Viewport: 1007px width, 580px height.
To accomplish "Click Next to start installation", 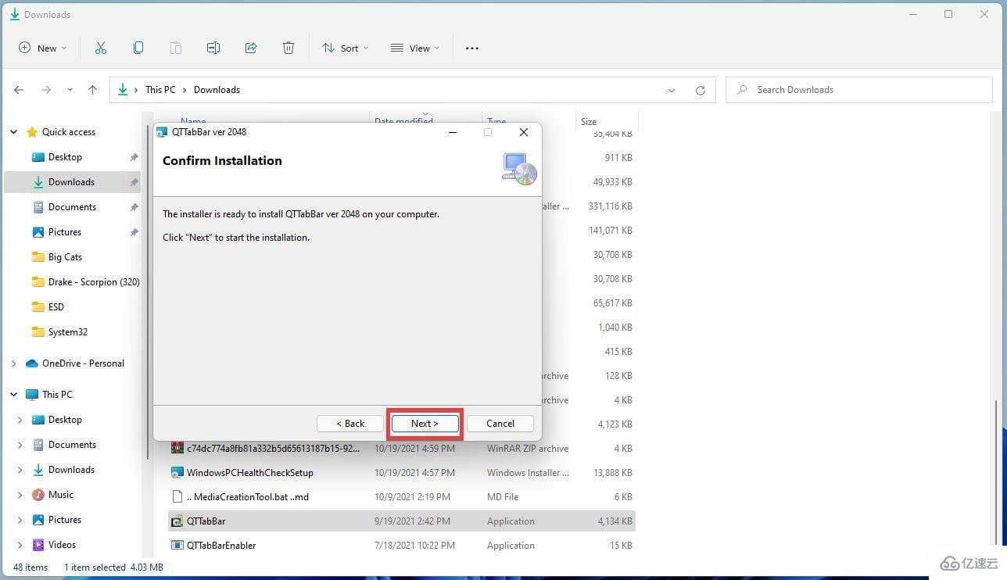I will pyautogui.click(x=425, y=424).
